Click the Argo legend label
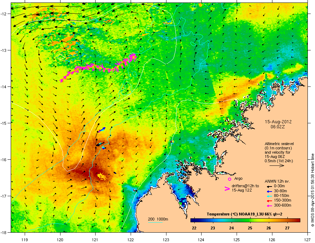Viewport: 315px width, 243px height. click(x=238, y=178)
